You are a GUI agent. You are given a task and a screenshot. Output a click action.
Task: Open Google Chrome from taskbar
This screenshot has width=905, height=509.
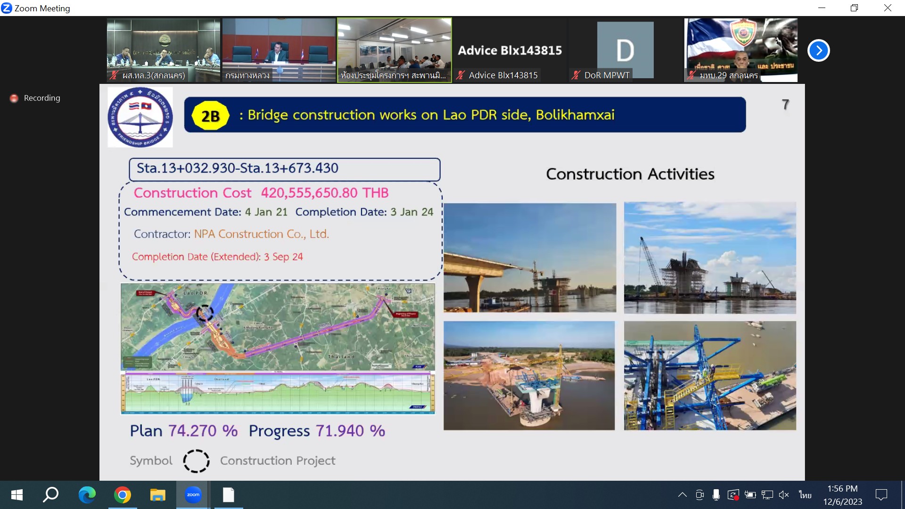tap(122, 495)
